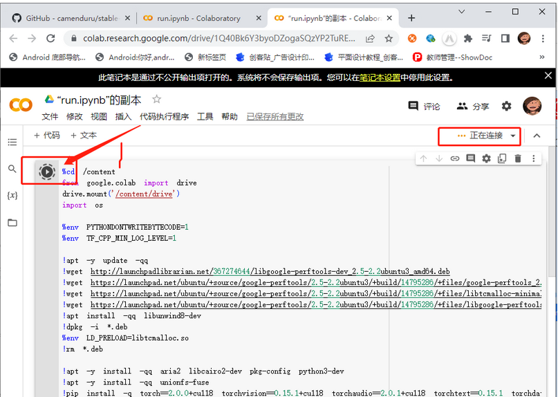Delete the cell with trash icon
The height and width of the screenshot is (397, 558).
[x=518, y=158]
